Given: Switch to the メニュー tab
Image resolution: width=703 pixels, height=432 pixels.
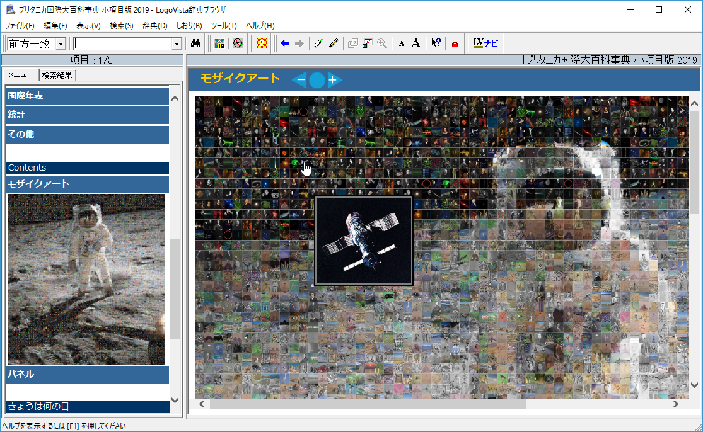Looking at the screenshot, I should pos(21,75).
